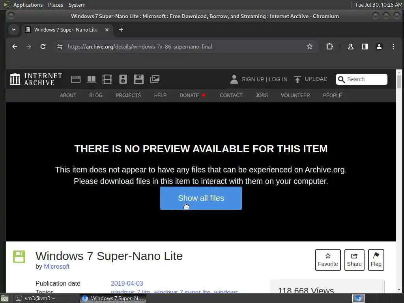Click the clock in the top panel
Viewport: 404px width, 303px height.
point(378,5)
